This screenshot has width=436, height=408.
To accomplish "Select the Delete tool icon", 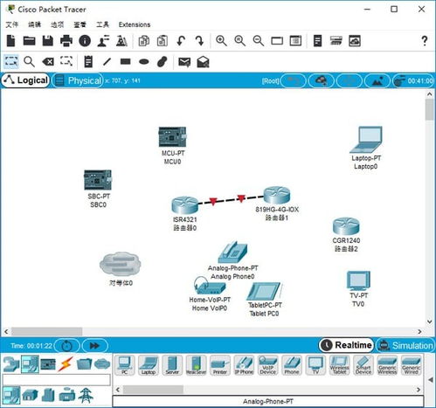I will coord(48,62).
